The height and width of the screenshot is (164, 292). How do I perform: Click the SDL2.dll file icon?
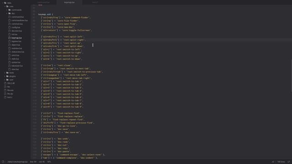pos(5,83)
